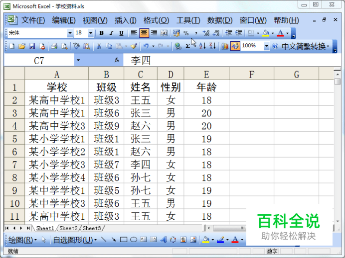Viewport: 345px width, 258px height.
Task: Sort descending Z to A
Action: tap(212, 46)
